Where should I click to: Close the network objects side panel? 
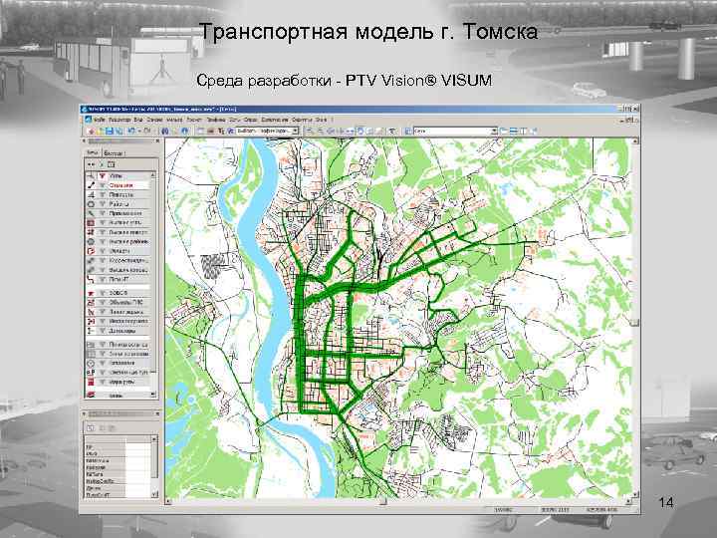157,140
